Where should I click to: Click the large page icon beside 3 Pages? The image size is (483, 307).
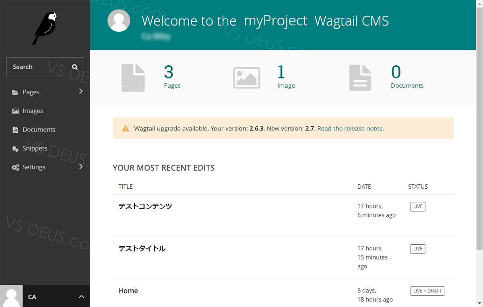coord(133,78)
